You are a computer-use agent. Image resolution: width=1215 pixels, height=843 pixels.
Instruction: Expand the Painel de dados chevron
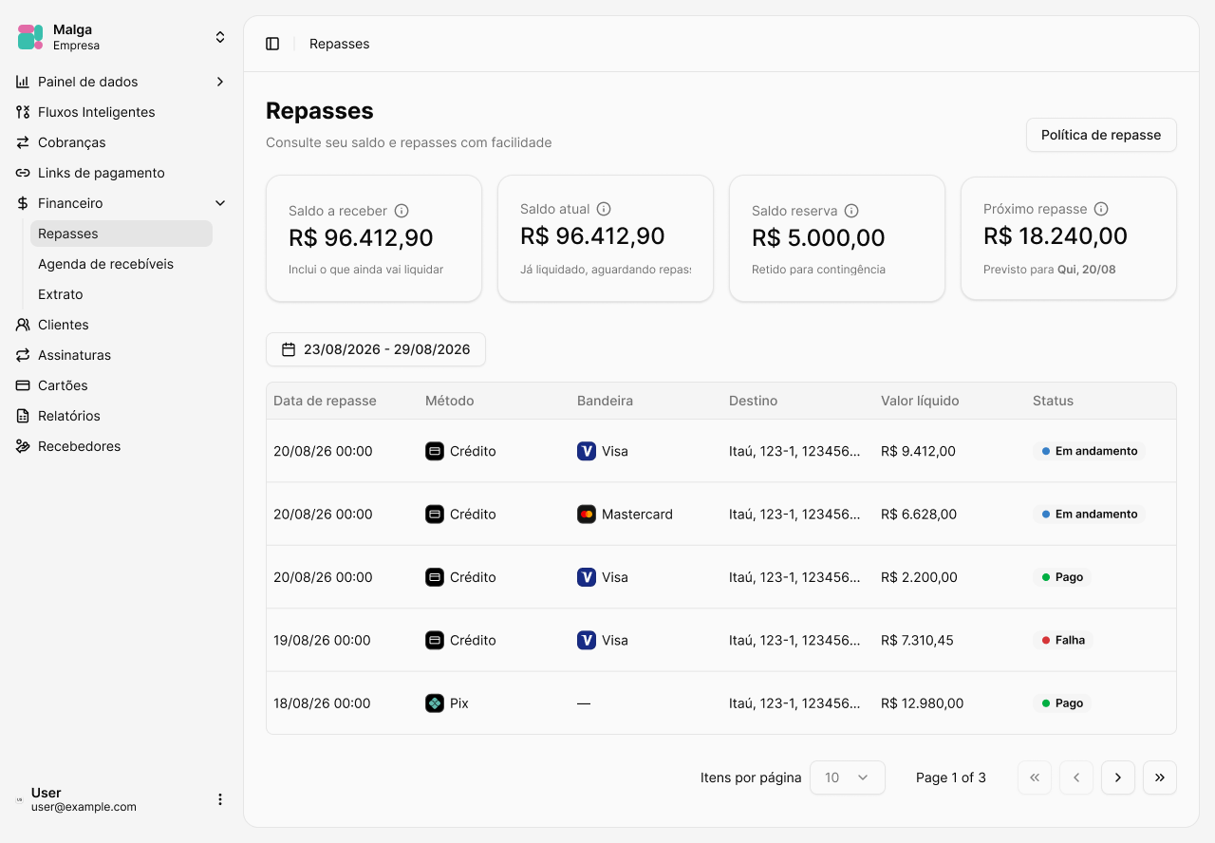click(220, 82)
